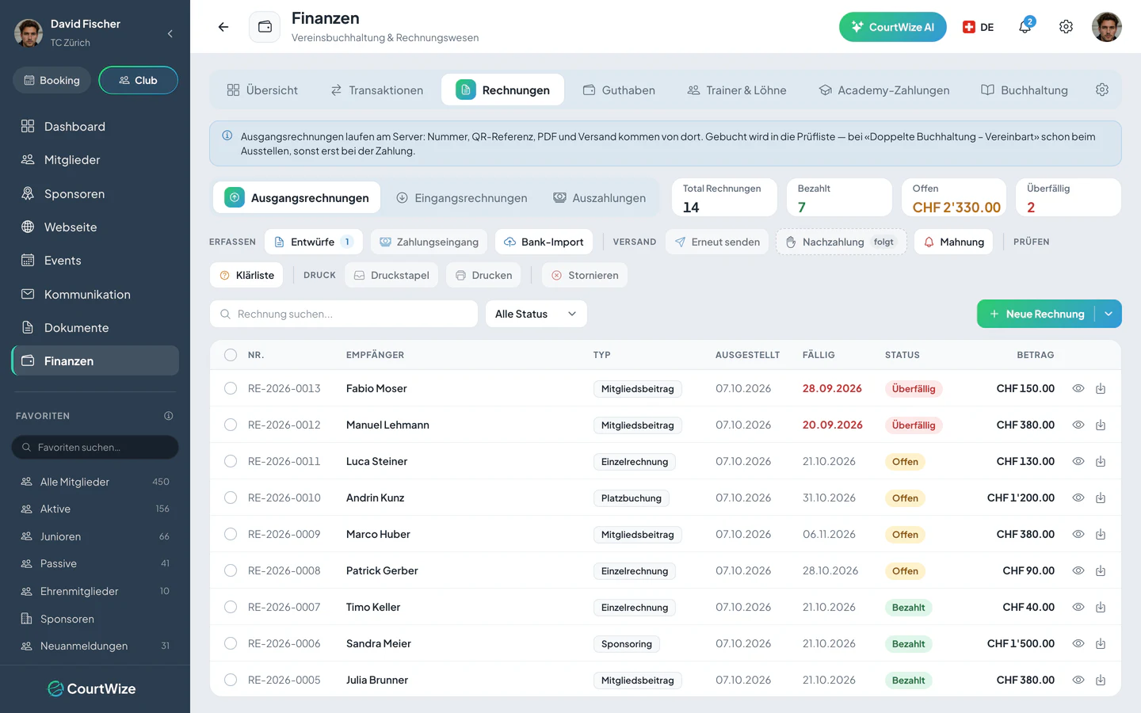Open the notifications bell icon
The width and height of the screenshot is (1141, 713).
[1025, 27]
